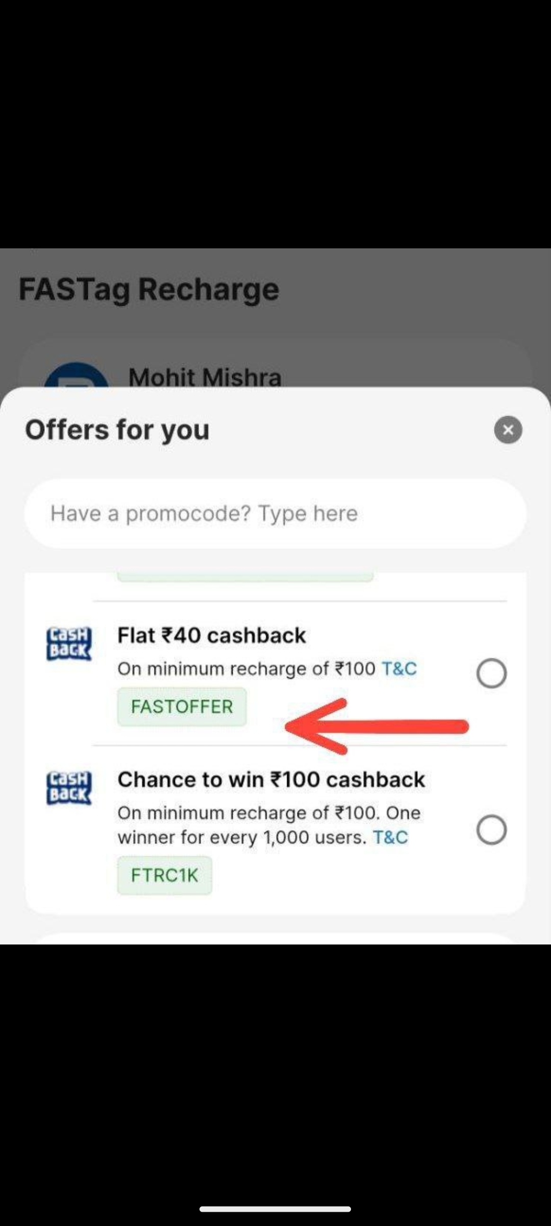The width and height of the screenshot is (551, 1226).
Task: Tap the Mohit Mishra name entry
Action: (x=205, y=377)
